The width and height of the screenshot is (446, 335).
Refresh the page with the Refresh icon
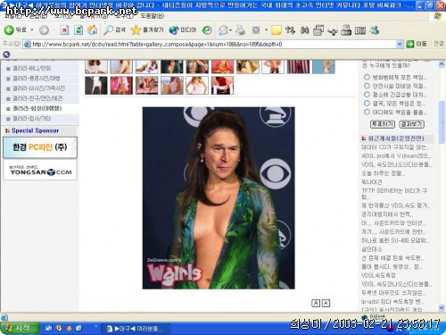(x=78, y=29)
